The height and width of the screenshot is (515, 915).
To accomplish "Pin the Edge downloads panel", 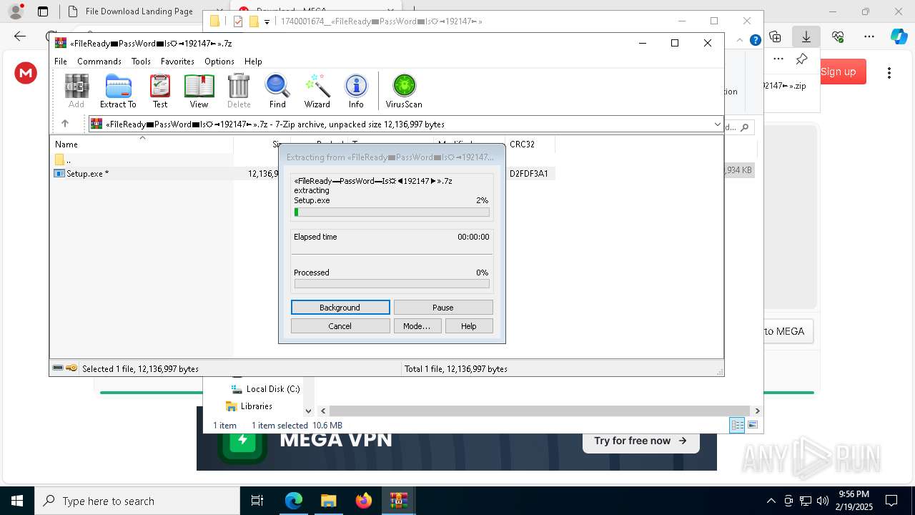I will click(x=801, y=59).
